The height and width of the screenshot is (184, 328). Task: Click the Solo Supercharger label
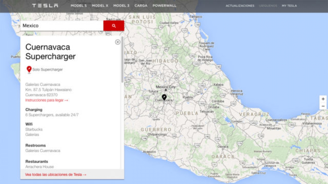(48, 70)
